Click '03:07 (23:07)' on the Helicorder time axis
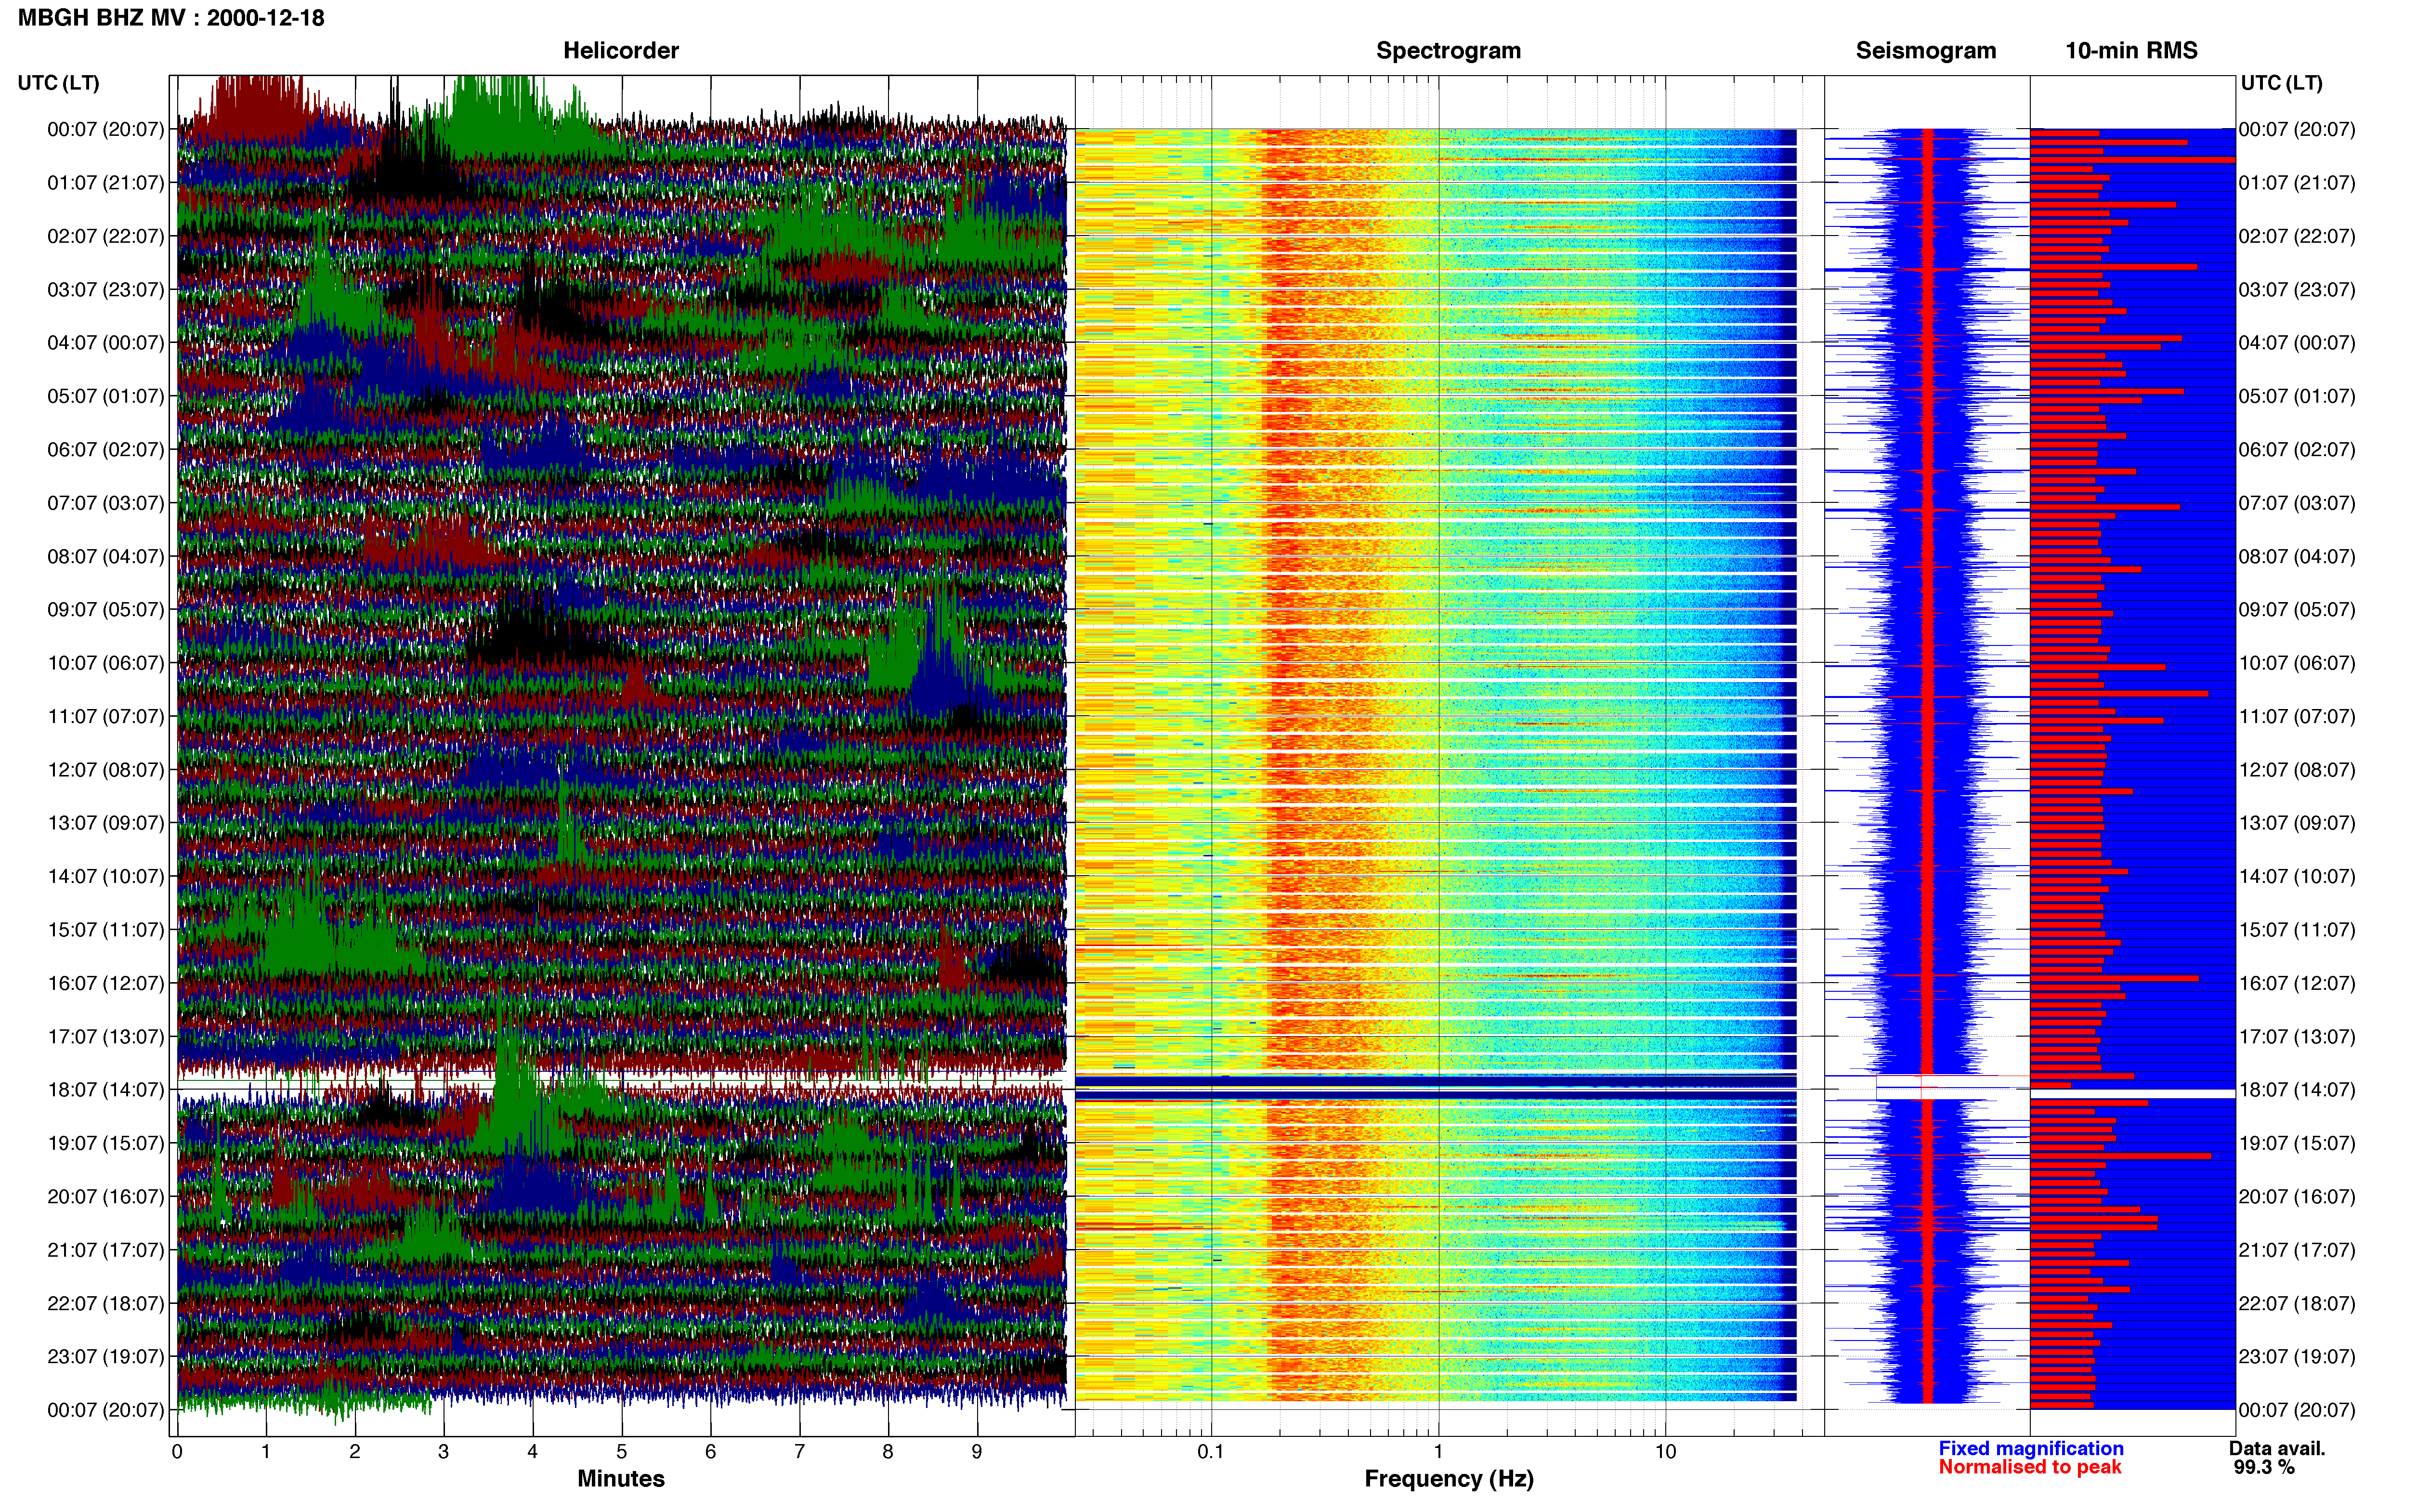2417x1512 pixels. pyautogui.click(x=106, y=290)
